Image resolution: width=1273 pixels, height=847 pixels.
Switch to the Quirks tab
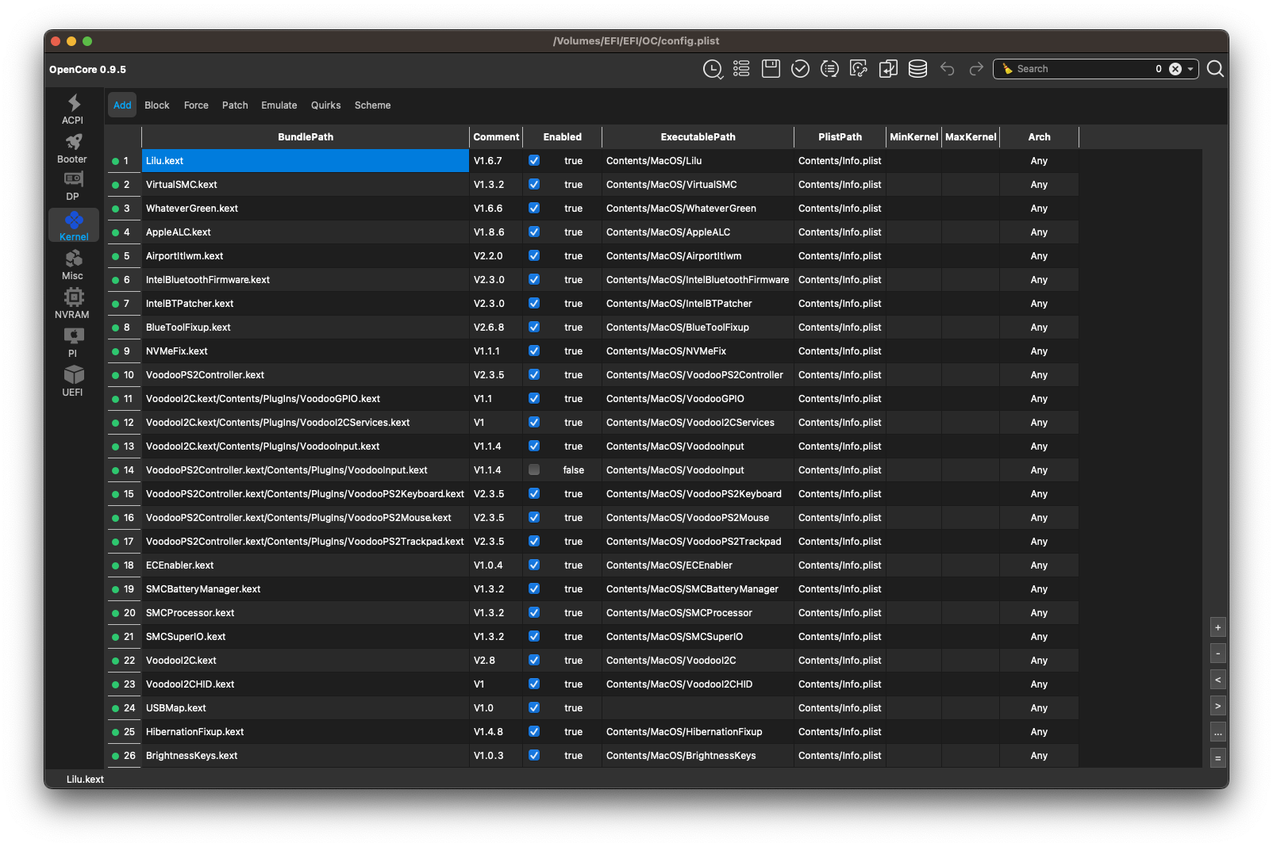tap(325, 105)
